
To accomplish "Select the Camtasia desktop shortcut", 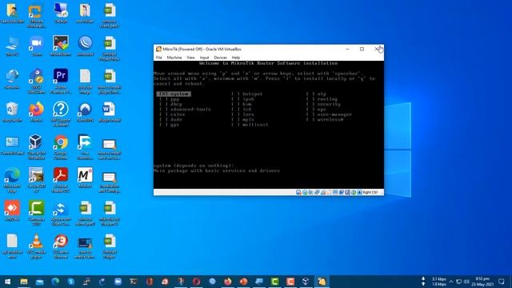I will click(x=36, y=213).
